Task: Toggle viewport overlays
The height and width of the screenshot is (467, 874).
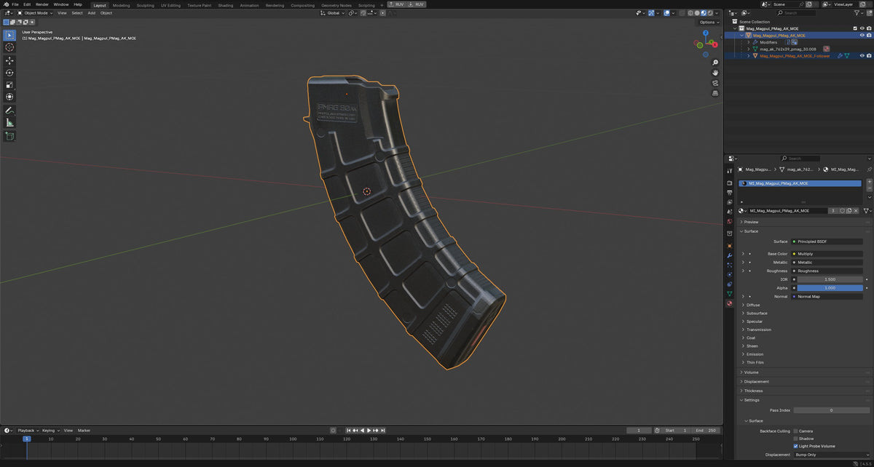Action: (x=668, y=13)
